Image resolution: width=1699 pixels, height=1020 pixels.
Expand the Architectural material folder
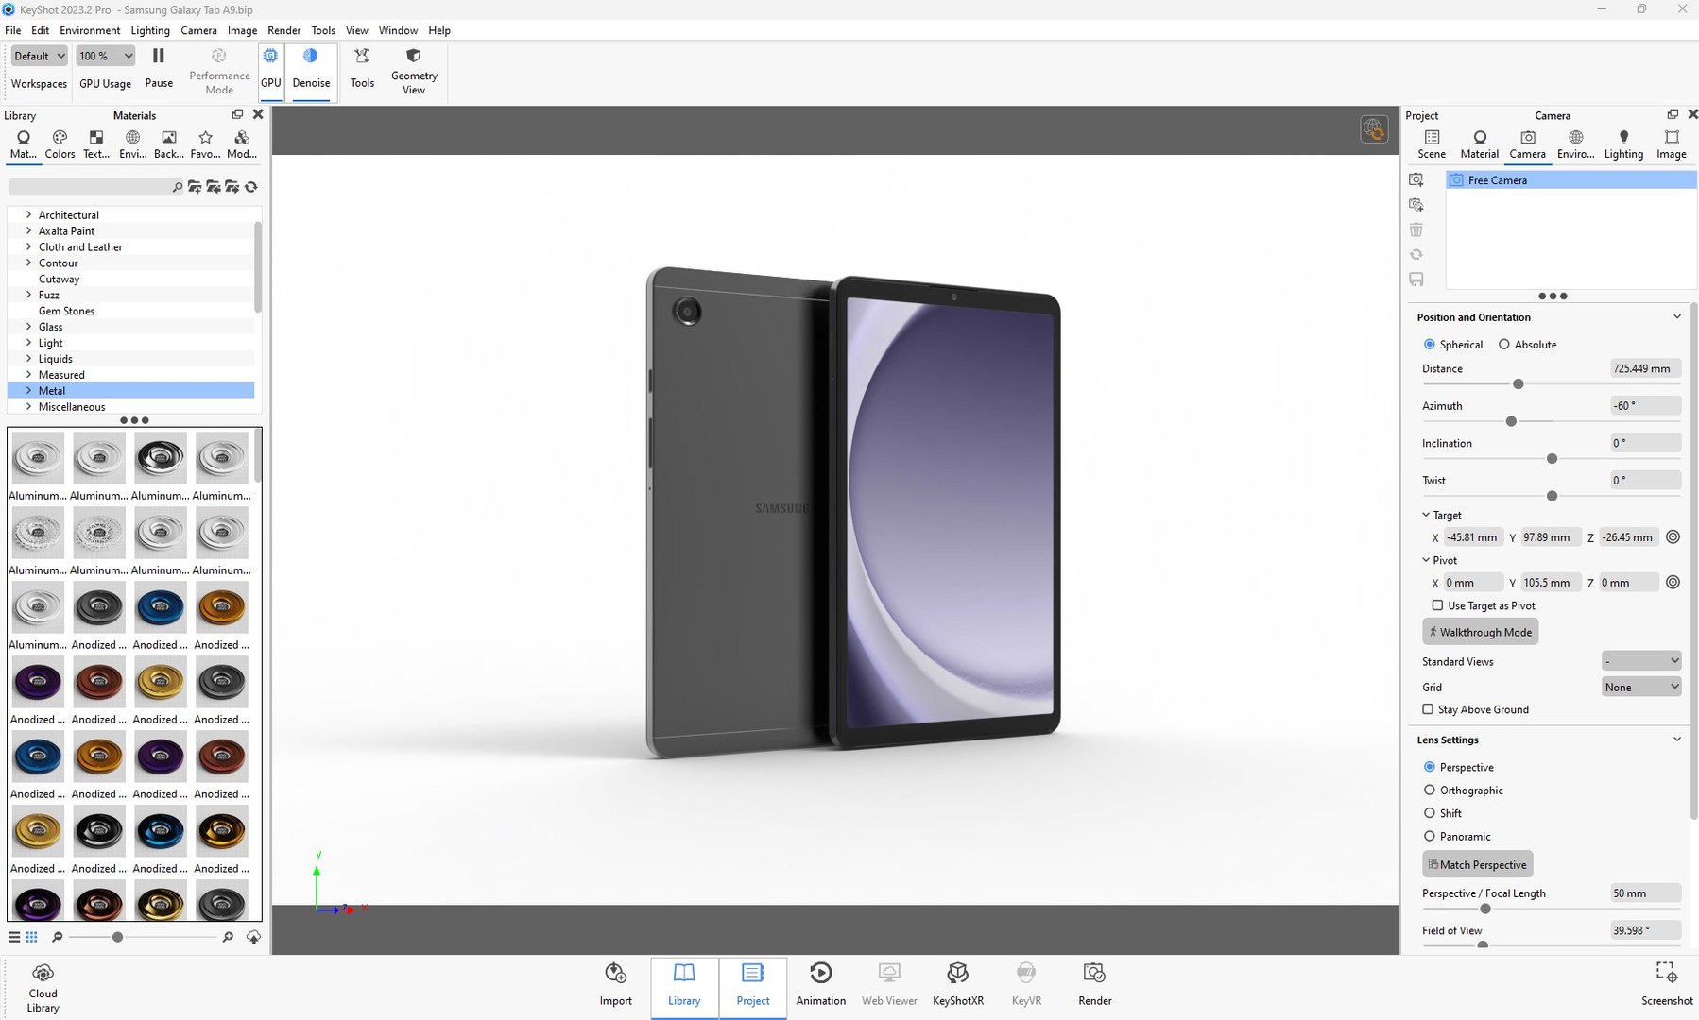pyautogui.click(x=28, y=215)
